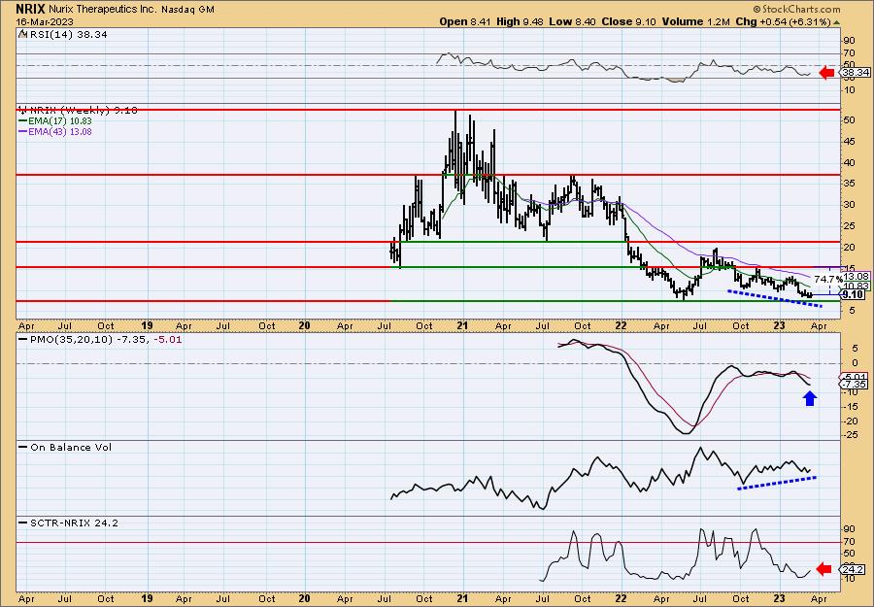Click the company name Nurix Therapeutics Inc.
The image size is (874, 607).
102,10
